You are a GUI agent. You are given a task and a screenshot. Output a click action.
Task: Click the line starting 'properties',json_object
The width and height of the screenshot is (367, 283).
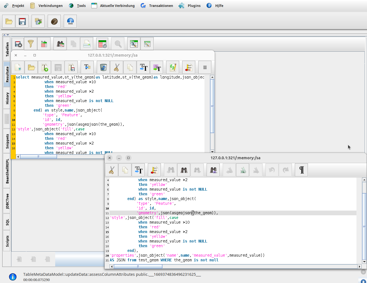[x=187, y=256]
